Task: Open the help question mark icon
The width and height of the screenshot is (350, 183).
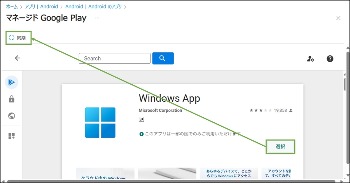Action: click(x=330, y=59)
